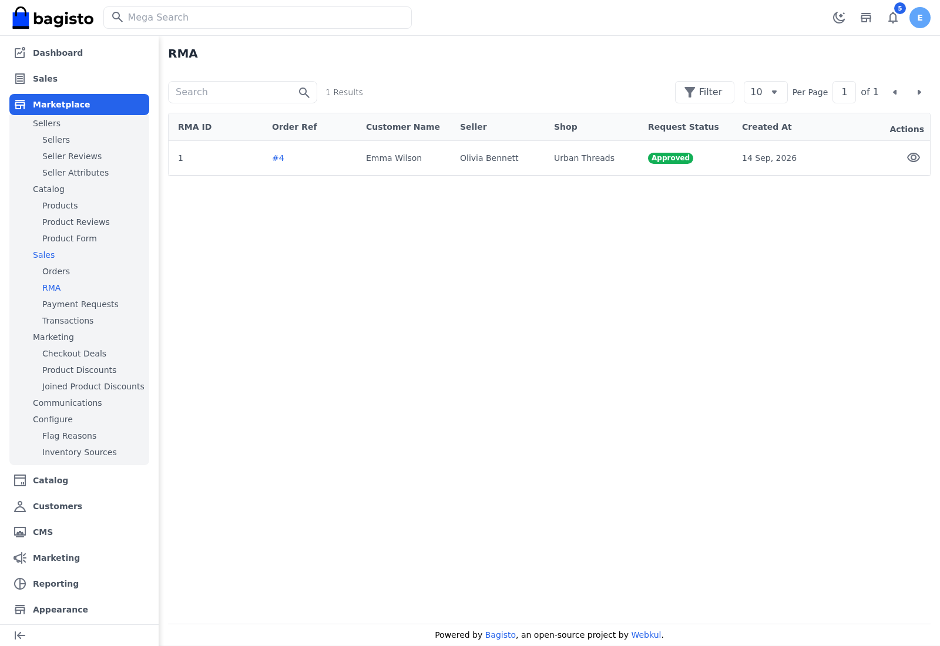
Task: Sort by Order Ref column
Action: [294, 127]
